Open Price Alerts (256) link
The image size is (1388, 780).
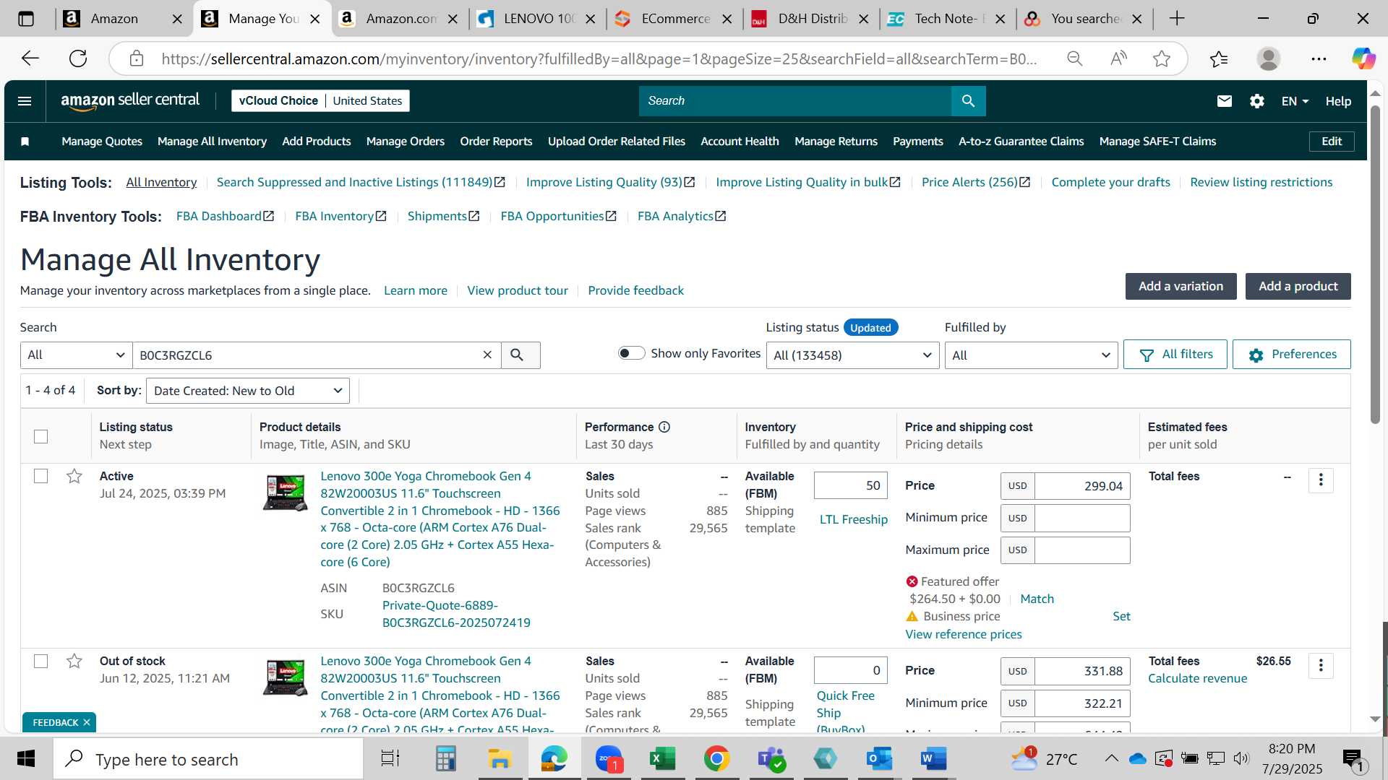(x=975, y=182)
